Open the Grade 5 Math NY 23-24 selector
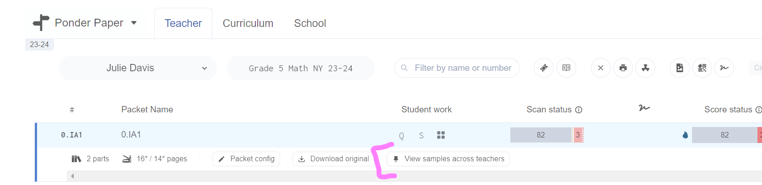 [301, 68]
